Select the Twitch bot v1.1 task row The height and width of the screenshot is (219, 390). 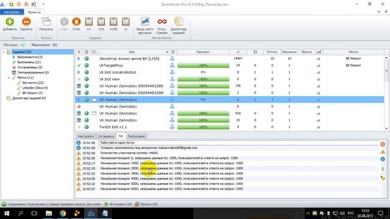pos(229,127)
